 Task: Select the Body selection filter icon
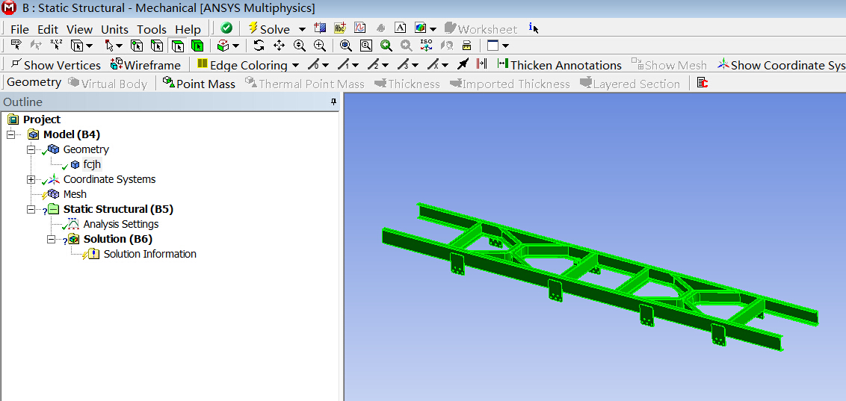coord(197,46)
